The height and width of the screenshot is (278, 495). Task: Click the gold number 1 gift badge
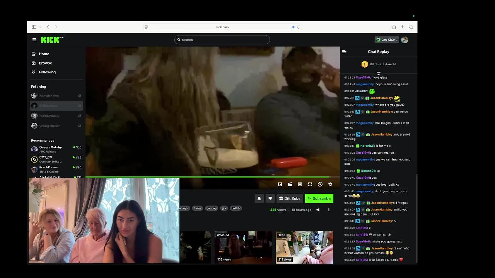click(364, 64)
